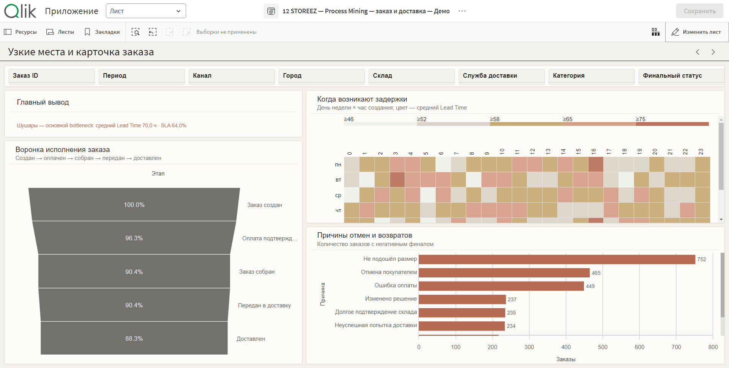Open the sheets grid view icon
The height and width of the screenshot is (368, 729).
[x=656, y=32]
